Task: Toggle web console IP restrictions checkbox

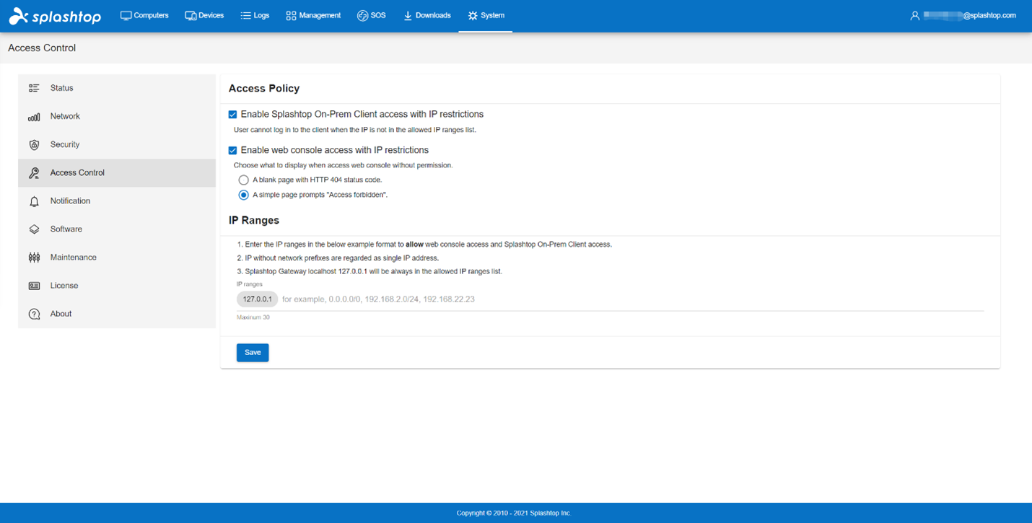Action: [x=232, y=150]
